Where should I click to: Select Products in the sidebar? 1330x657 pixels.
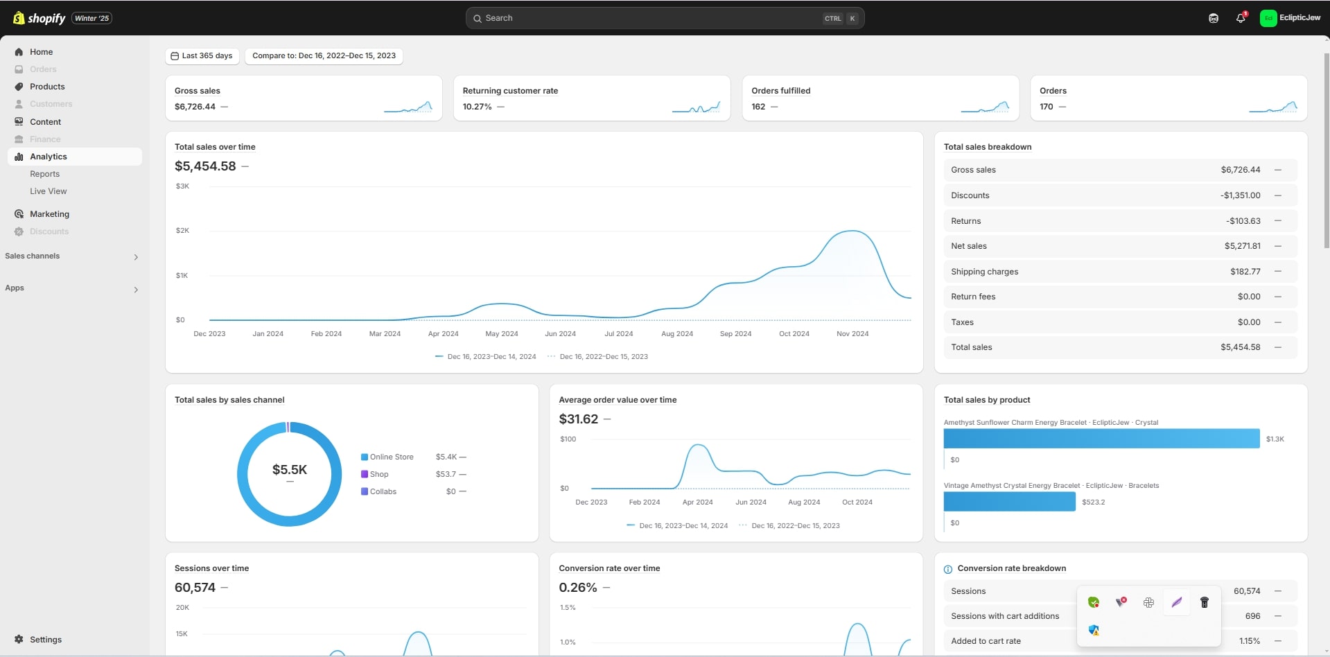tap(47, 87)
